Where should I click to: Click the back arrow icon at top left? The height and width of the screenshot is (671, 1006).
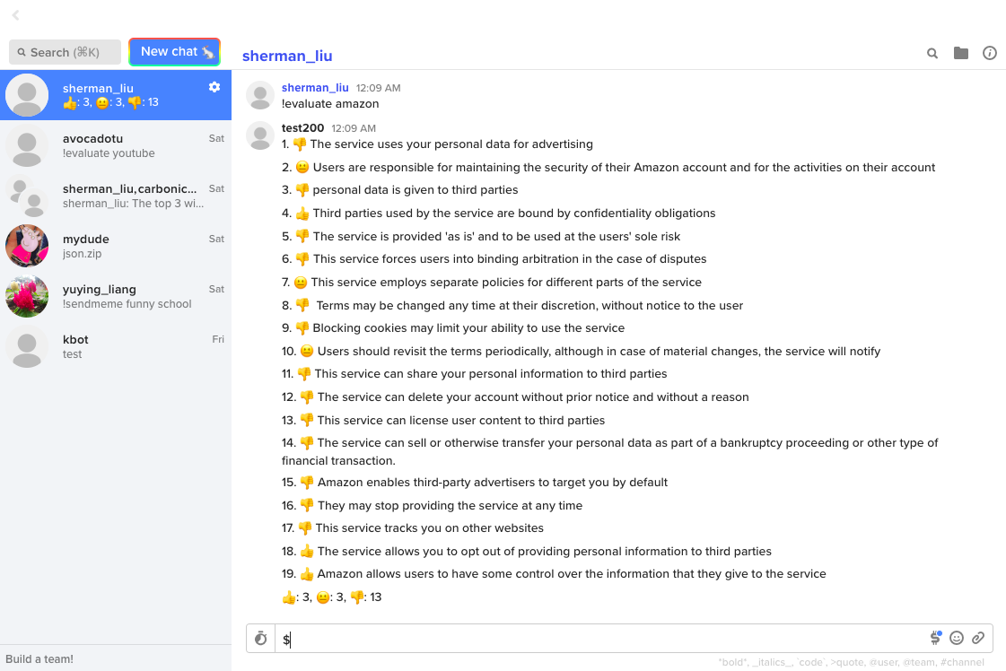click(15, 14)
